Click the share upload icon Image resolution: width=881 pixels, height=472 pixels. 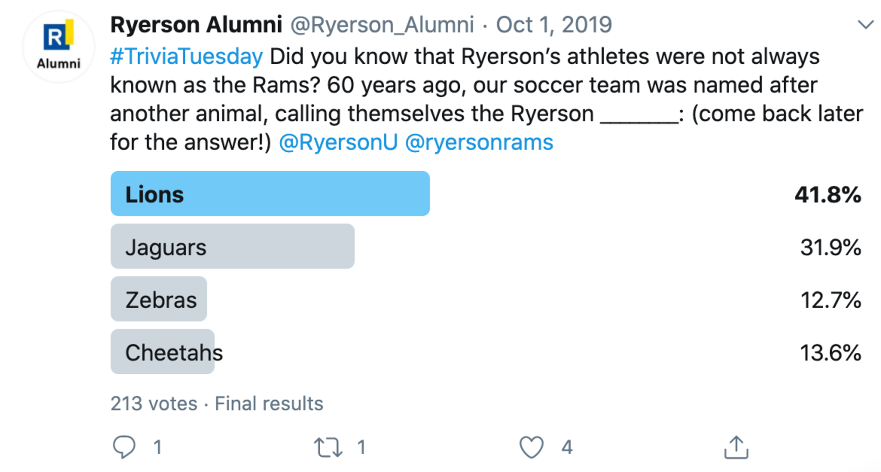[x=736, y=447]
